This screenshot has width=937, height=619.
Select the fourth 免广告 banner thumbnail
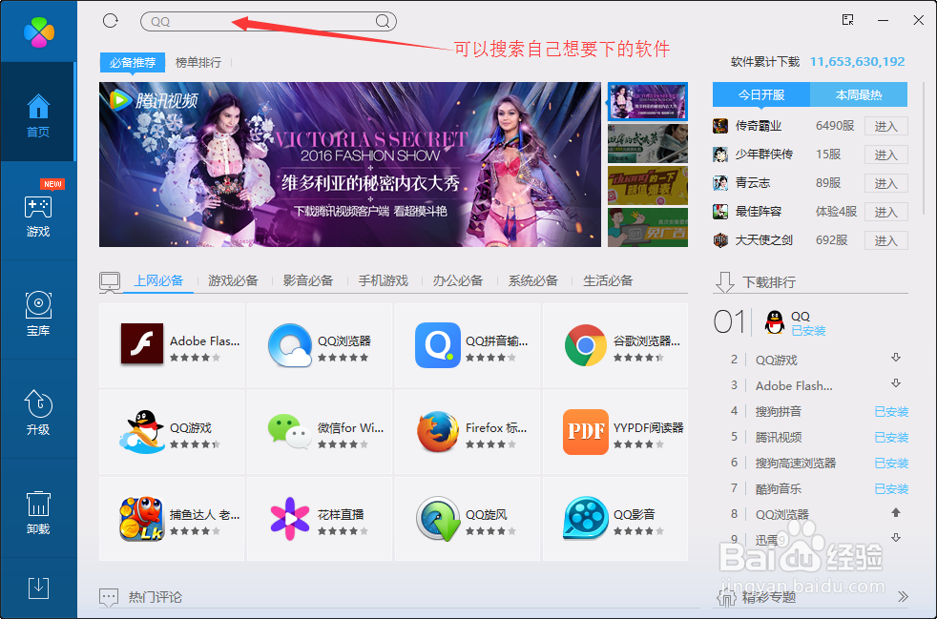648,227
